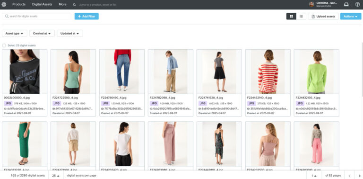Viewport: 363px width, 179px height.
Task: Click the file name 0002L00000_4.jpg
Action: 17,98
